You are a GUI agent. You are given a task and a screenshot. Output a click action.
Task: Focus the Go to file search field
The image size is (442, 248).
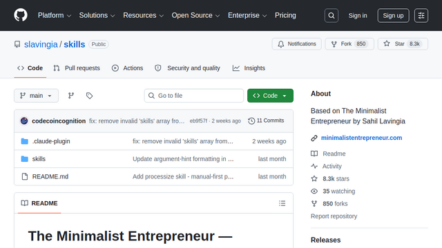coord(193,96)
